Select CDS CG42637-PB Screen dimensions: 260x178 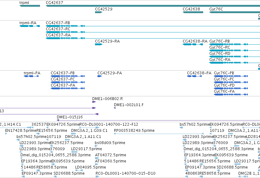pos(68,76)
